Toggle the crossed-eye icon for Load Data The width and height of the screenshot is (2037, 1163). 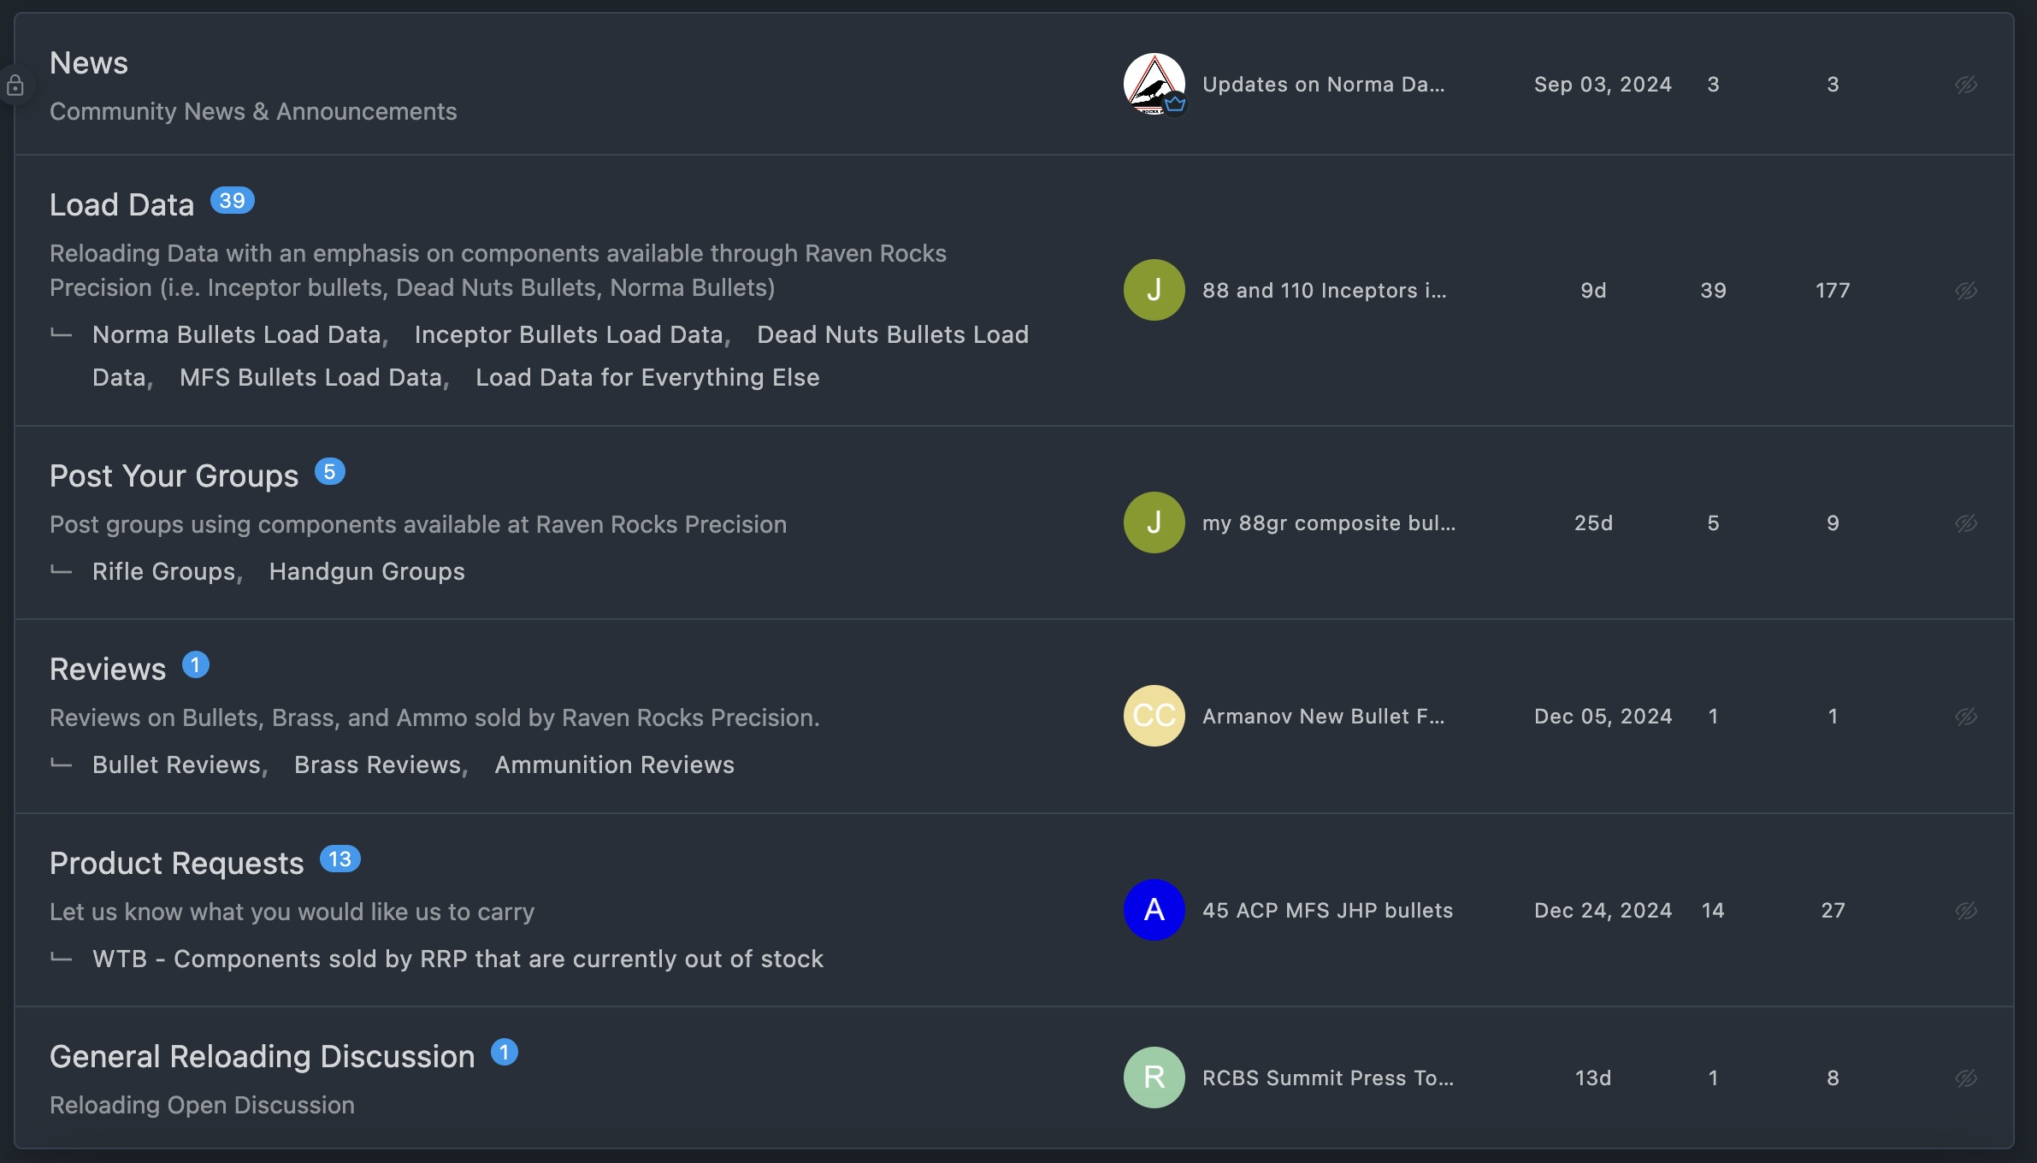1966,291
